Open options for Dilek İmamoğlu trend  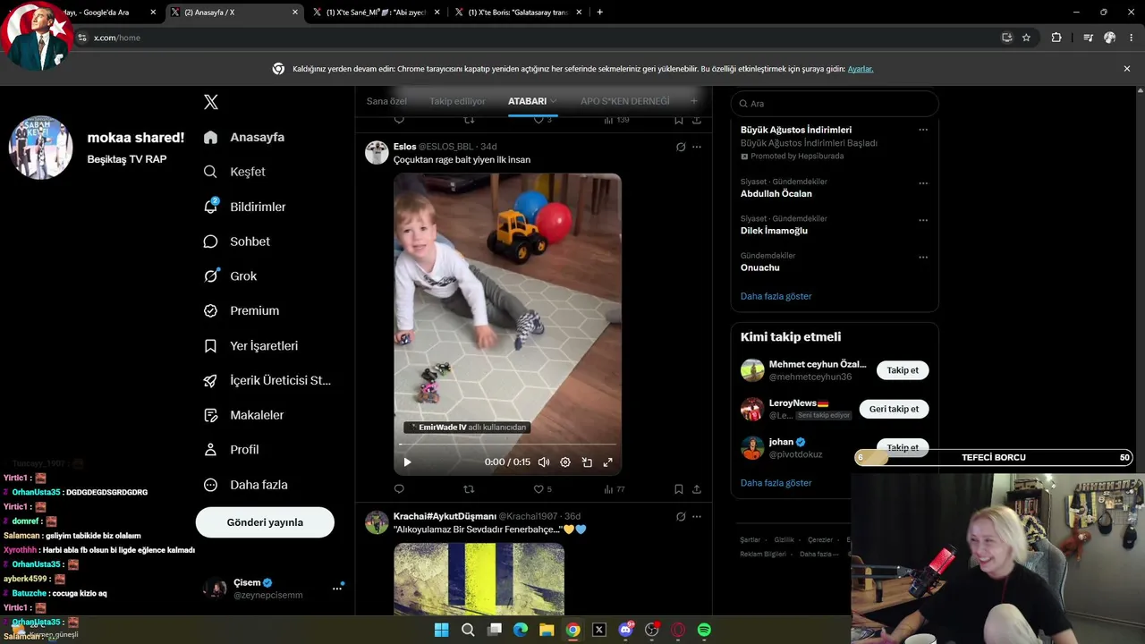pyautogui.click(x=923, y=220)
